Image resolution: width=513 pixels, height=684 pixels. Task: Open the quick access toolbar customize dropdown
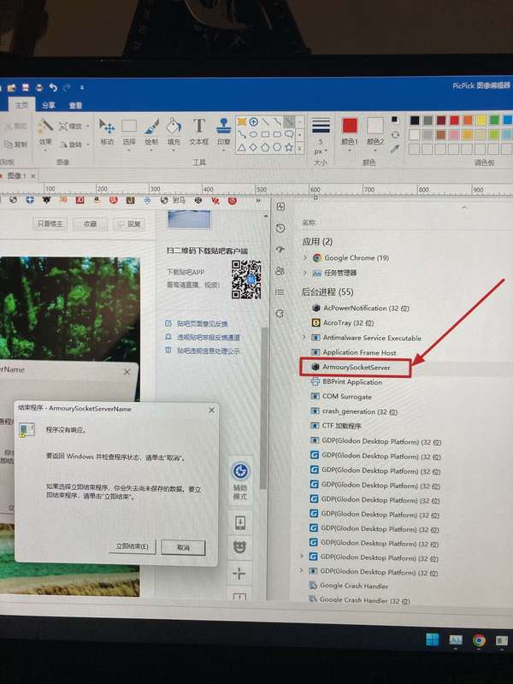[81, 88]
